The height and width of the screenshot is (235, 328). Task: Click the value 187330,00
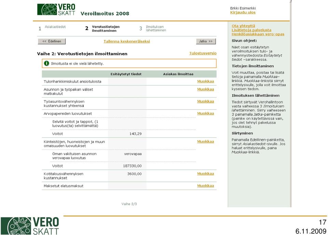click(x=132, y=166)
